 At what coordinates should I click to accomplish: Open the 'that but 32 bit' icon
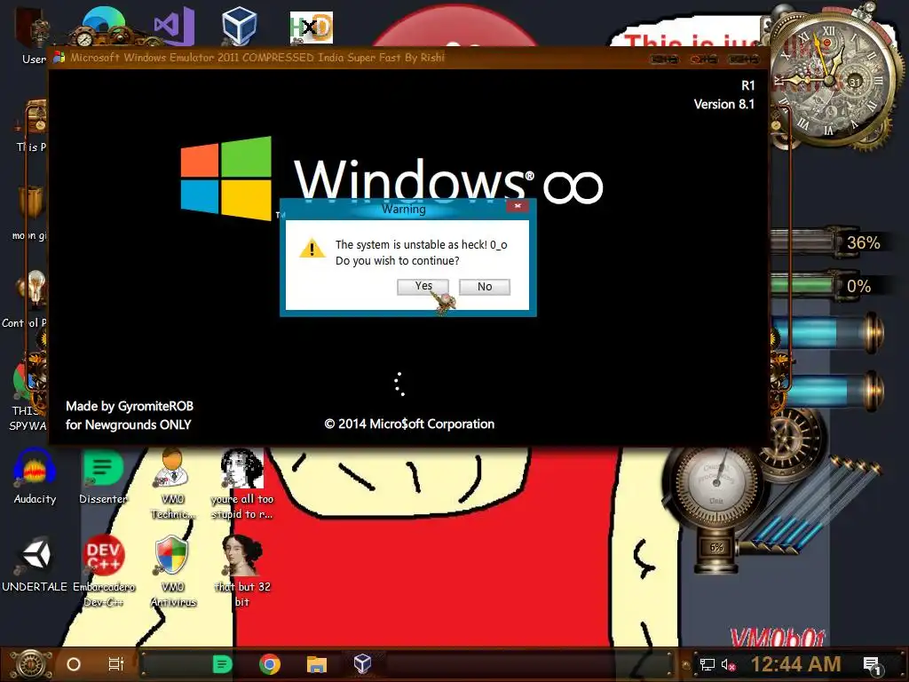[x=241, y=571]
